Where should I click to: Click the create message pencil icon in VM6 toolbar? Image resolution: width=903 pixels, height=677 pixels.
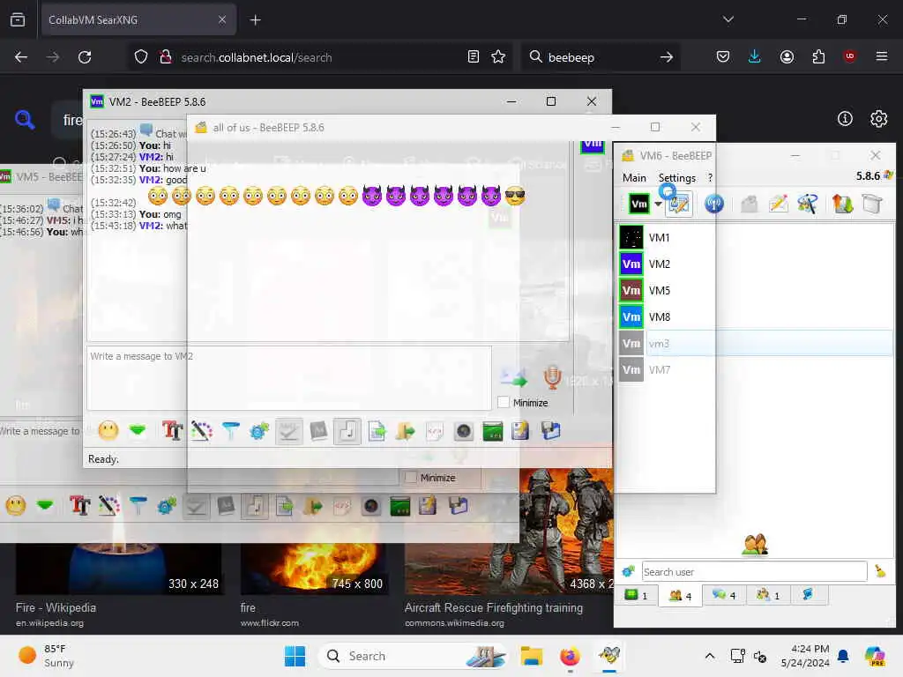pyautogui.click(x=778, y=204)
